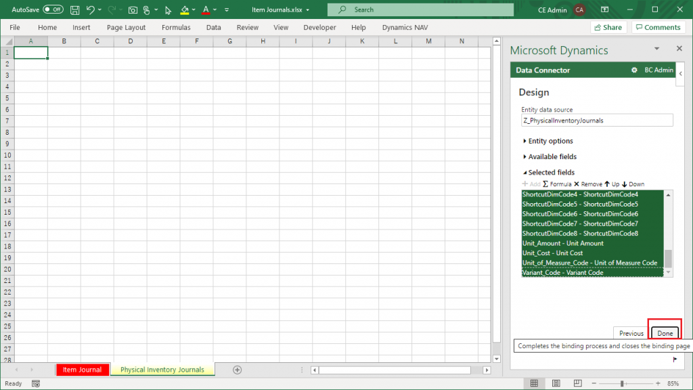Image resolution: width=693 pixels, height=390 pixels.
Task: Toggle the AutoSave switch
Action: click(x=53, y=9)
